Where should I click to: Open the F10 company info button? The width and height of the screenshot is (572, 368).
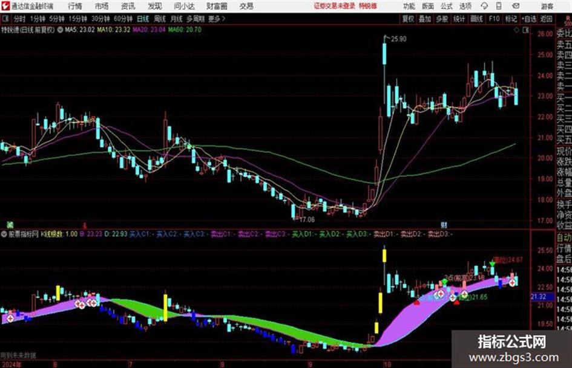point(494,19)
